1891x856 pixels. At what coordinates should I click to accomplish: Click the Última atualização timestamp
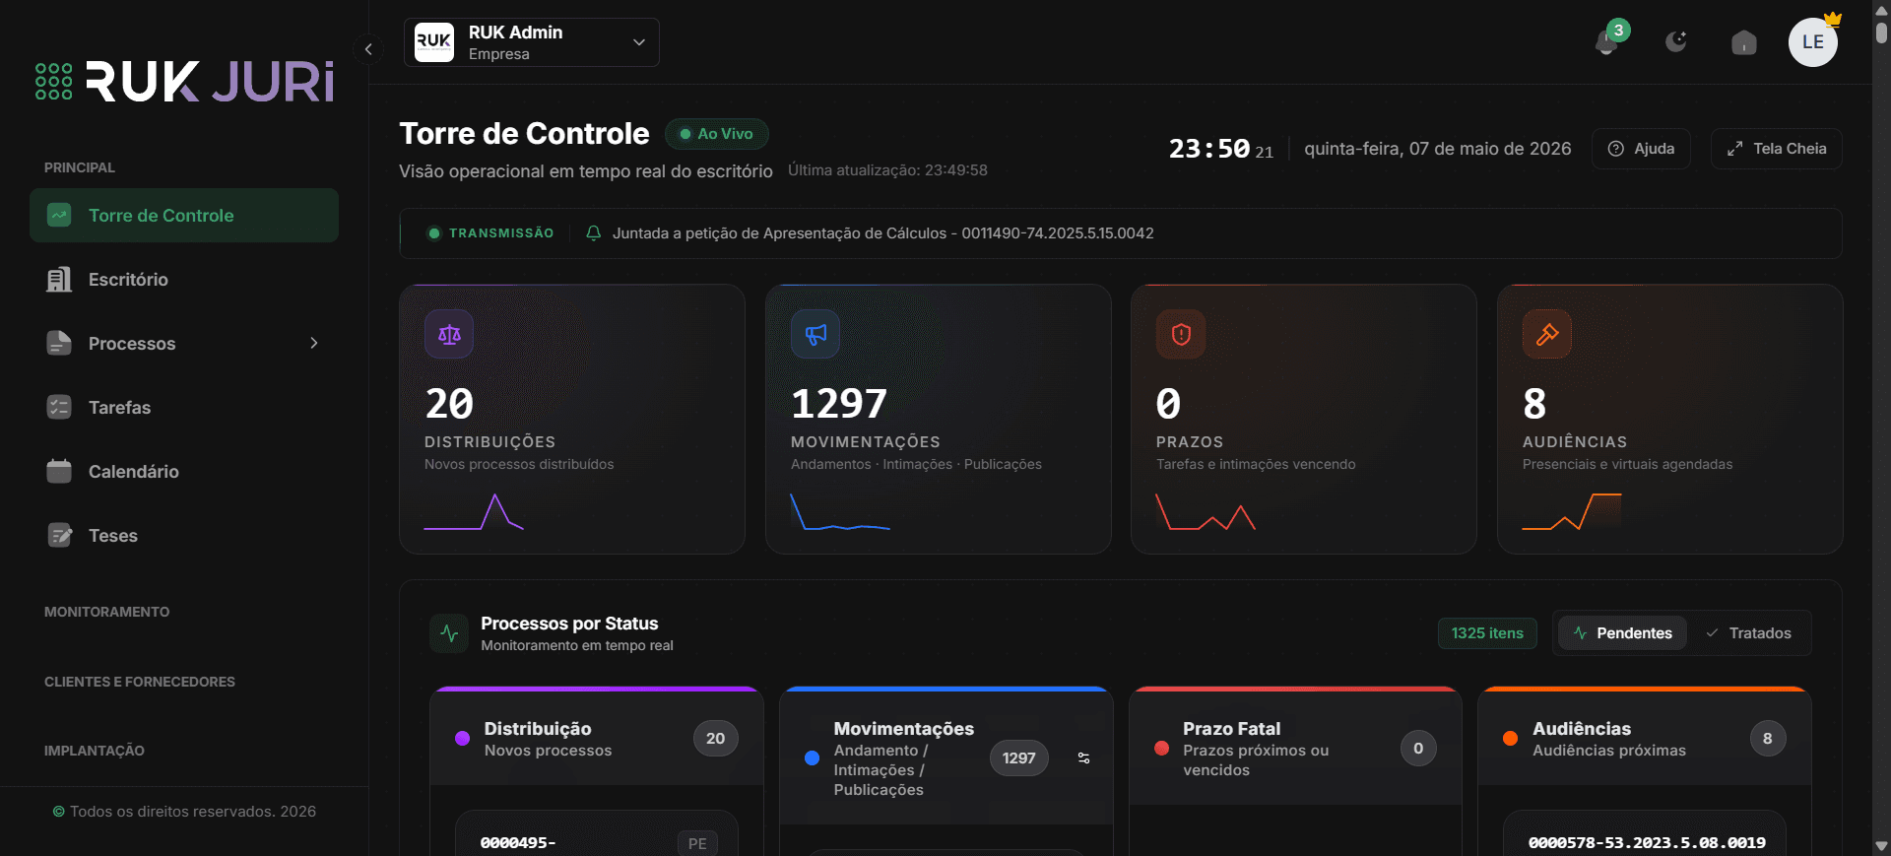[887, 170]
